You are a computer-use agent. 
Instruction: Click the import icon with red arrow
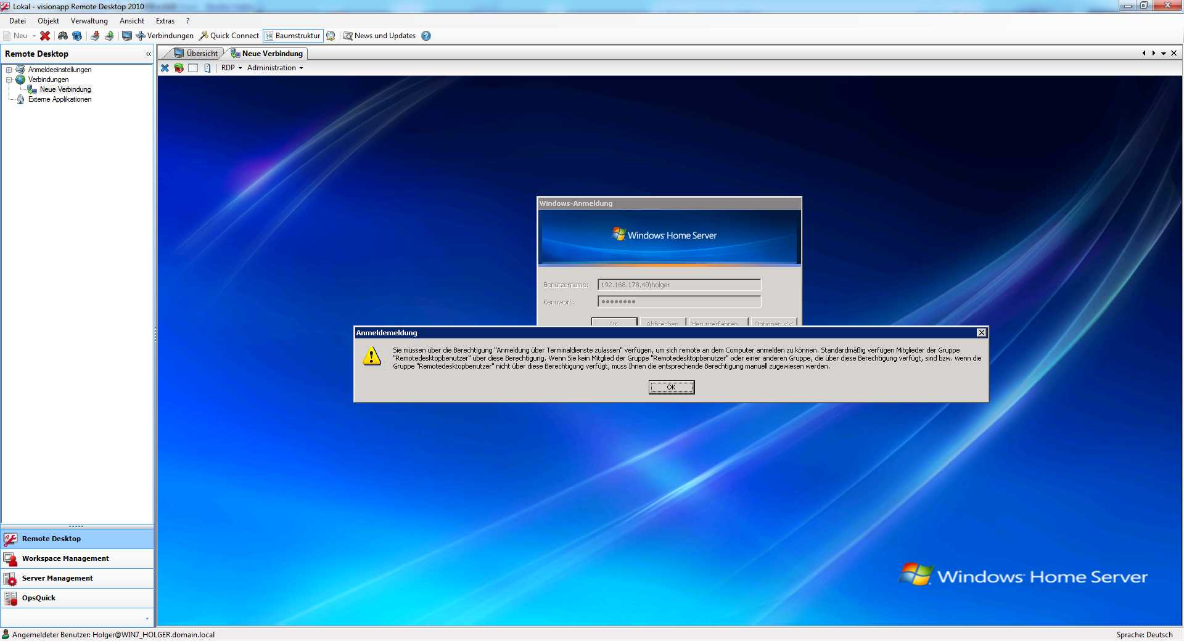(95, 36)
